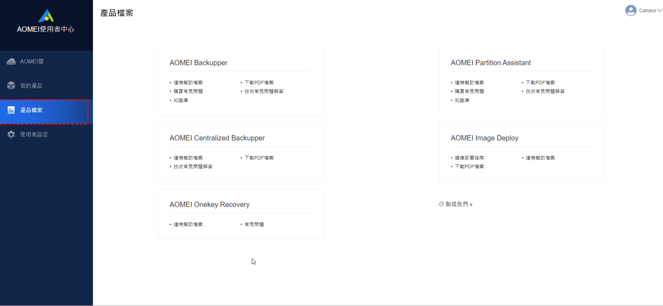Click the 使用者設定 gear icon

click(x=11, y=134)
